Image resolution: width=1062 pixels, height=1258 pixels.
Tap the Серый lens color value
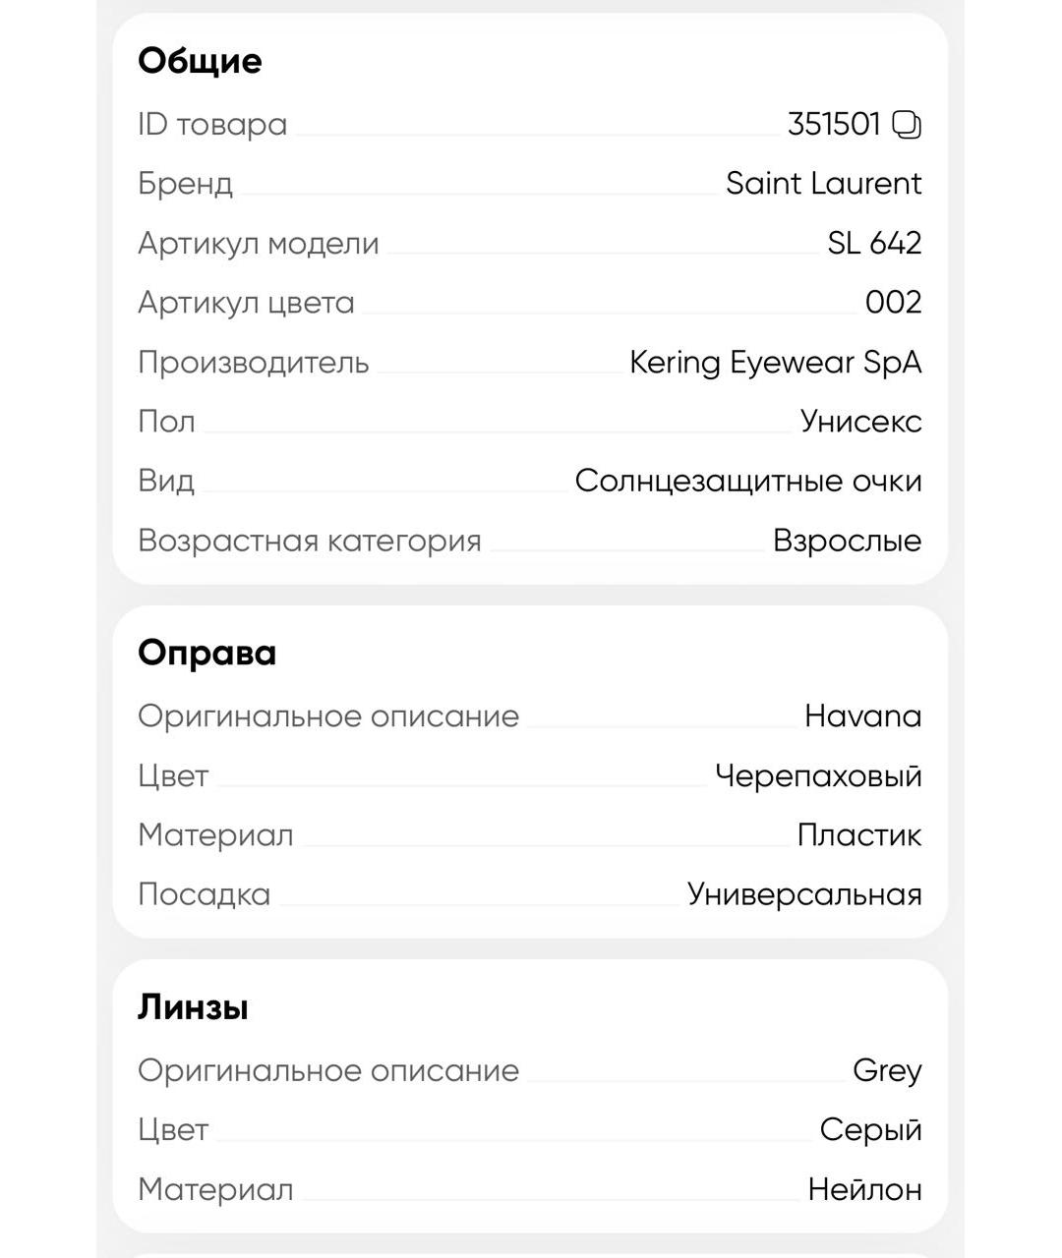[x=871, y=1130]
